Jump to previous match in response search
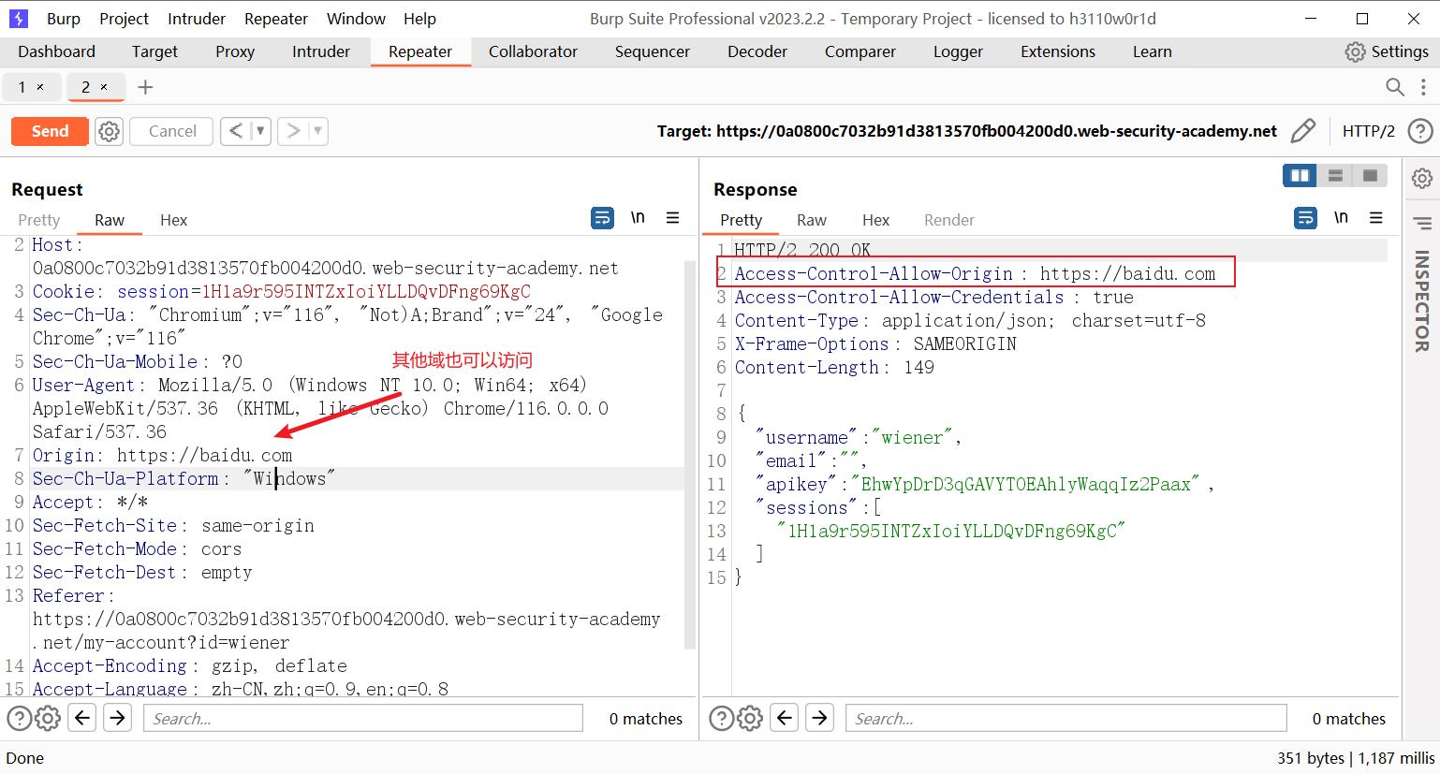 (x=785, y=718)
